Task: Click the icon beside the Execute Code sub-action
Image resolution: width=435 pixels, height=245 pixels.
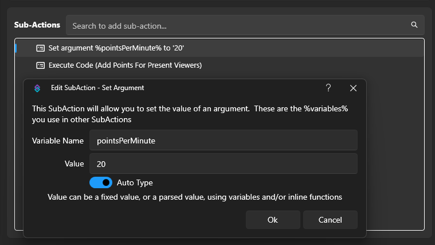Action: tap(40, 65)
